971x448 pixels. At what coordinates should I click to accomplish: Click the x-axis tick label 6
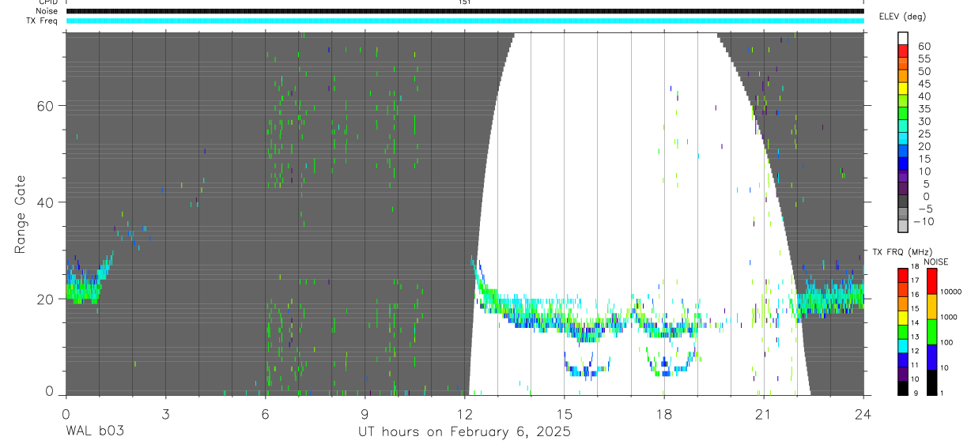[x=266, y=413]
